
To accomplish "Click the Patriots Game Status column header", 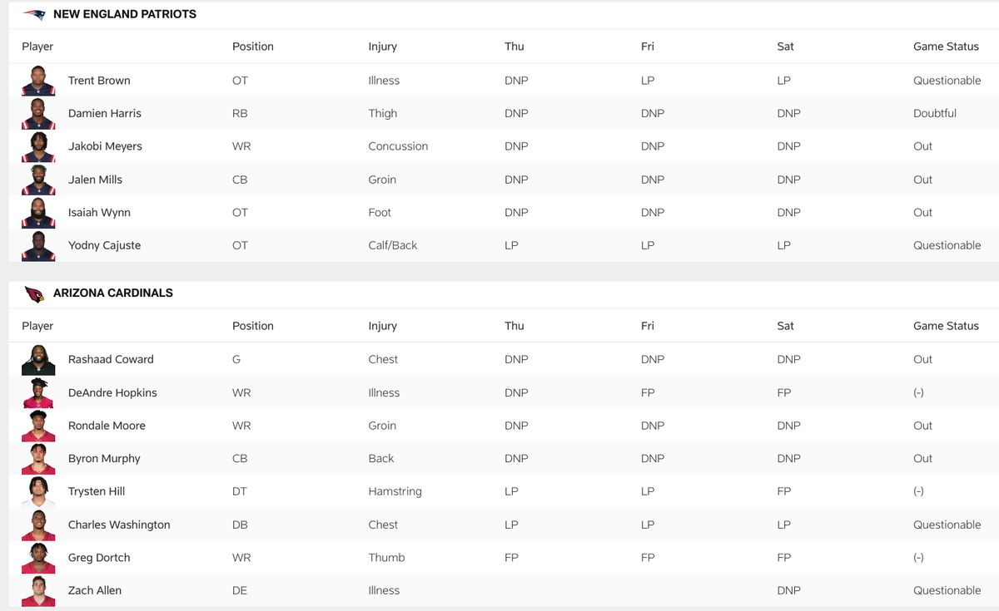I will point(946,47).
